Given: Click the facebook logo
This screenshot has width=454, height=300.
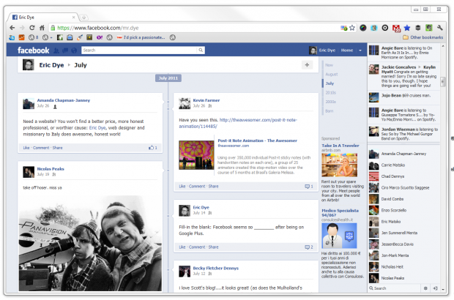Looking at the screenshot, I should click(33, 50).
